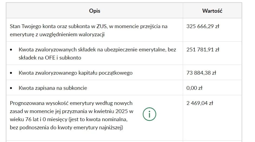Click the "Opis" column header
The height and width of the screenshot is (142, 255).
coord(94,11)
